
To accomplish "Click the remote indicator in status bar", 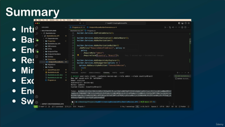I will 36,107.
